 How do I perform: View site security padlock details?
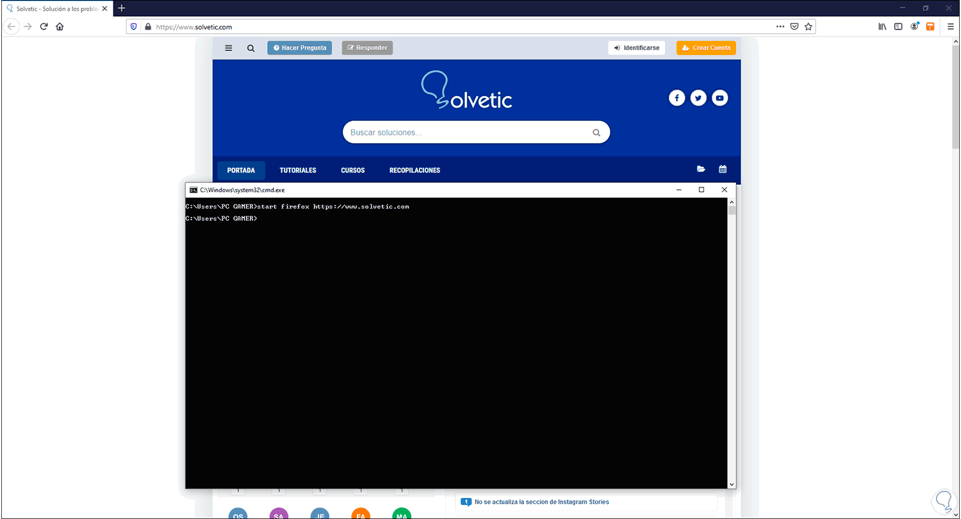[x=147, y=27]
